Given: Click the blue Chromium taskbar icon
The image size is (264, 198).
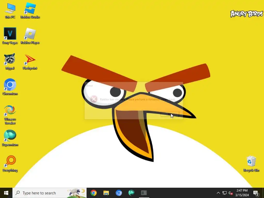Looking at the screenshot, I should click(x=119, y=193).
